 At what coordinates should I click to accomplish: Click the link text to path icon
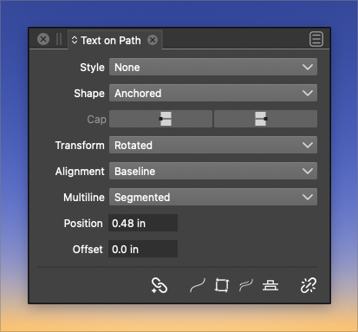coord(159,285)
